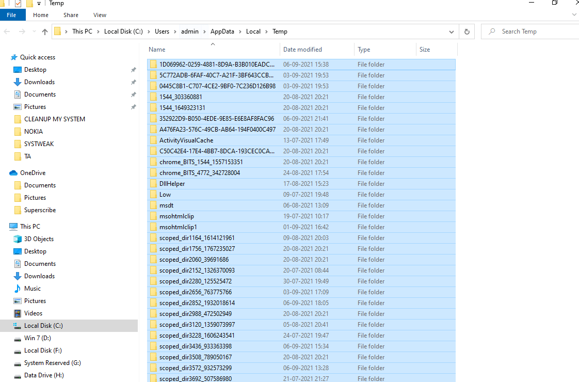Click the Name column header
Screen dimensions: 579x382
point(157,50)
